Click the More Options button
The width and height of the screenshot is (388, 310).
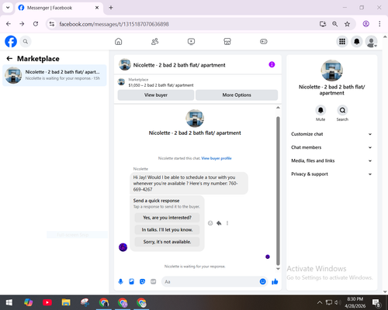237,95
